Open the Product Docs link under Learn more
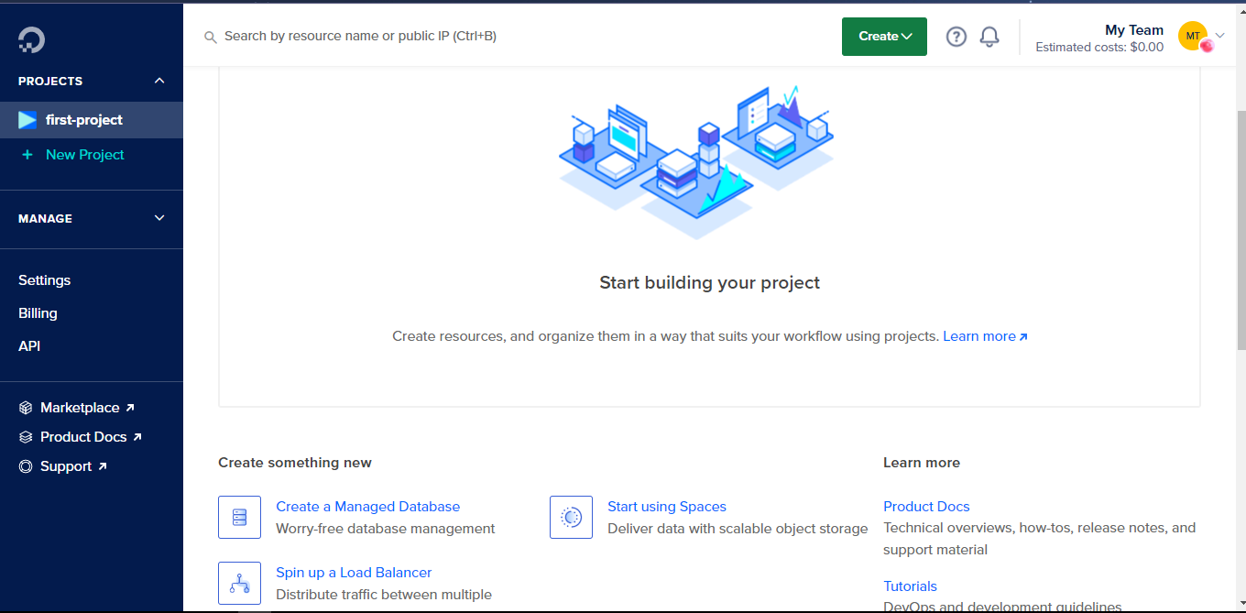1246x613 pixels. [x=926, y=507]
